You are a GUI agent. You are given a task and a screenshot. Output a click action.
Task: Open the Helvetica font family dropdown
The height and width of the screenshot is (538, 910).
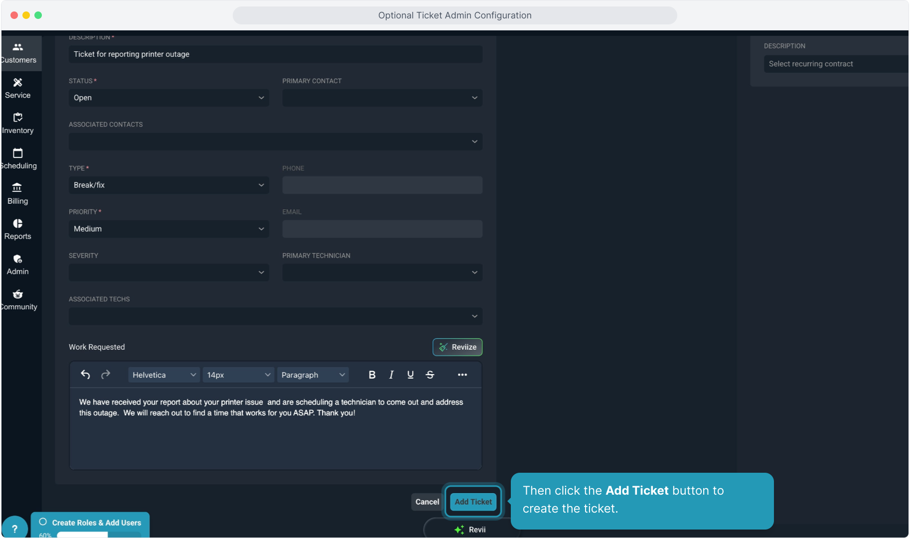[163, 375]
